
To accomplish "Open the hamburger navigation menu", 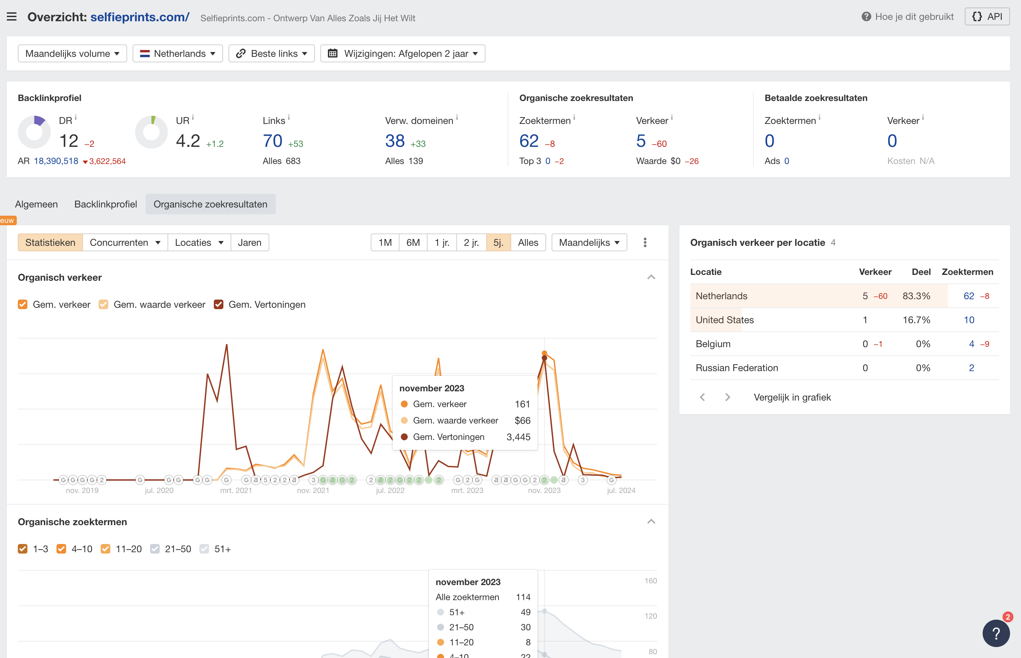I will tap(12, 17).
